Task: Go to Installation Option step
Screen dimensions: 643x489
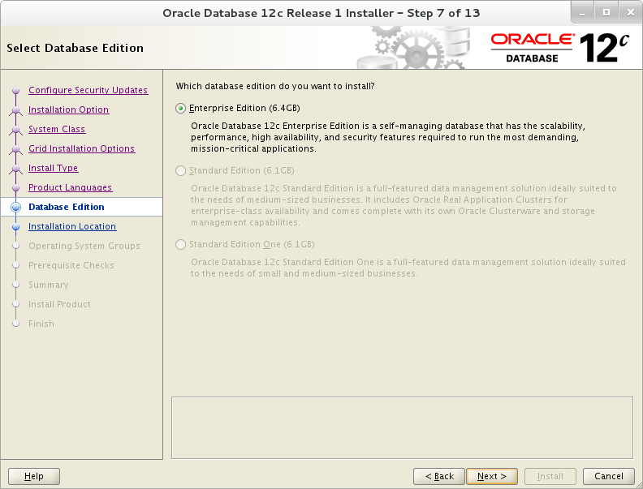Action: pos(68,109)
